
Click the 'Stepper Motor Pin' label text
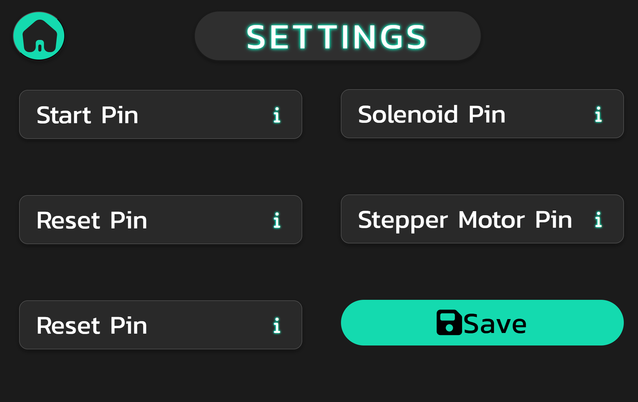point(465,220)
